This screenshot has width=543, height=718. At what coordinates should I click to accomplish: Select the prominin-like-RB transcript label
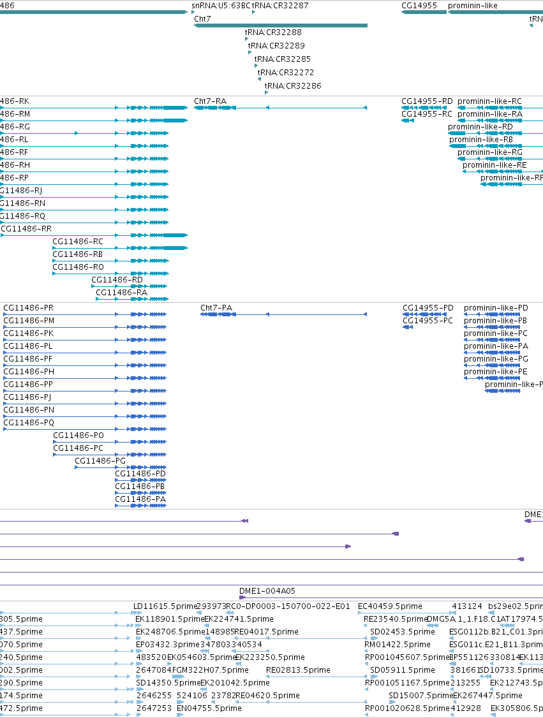pos(480,140)
